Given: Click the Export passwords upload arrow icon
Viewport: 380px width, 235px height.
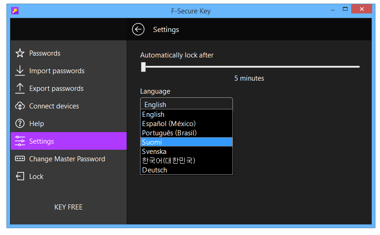Looking at the screenshot, I should pyautogui.click(x=20, y=89).
